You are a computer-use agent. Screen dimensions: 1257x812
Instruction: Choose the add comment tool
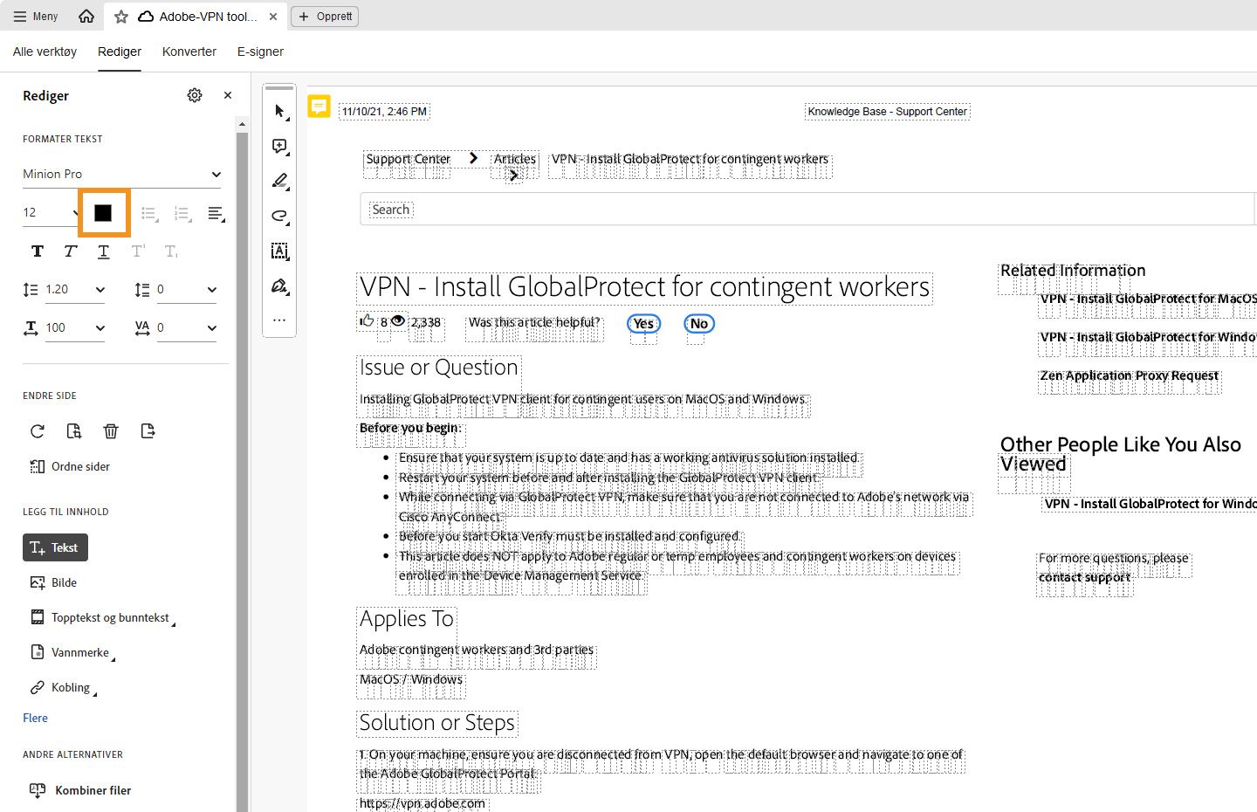279,146
